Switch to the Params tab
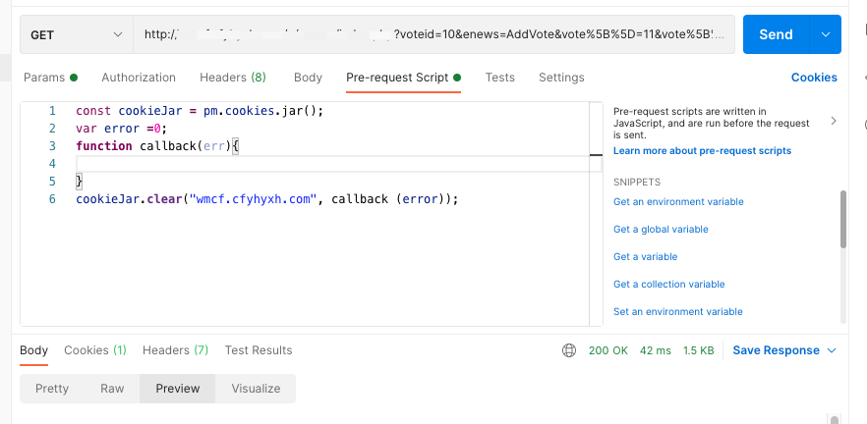The height and width of the screenshot is (424, 867). 44,78
